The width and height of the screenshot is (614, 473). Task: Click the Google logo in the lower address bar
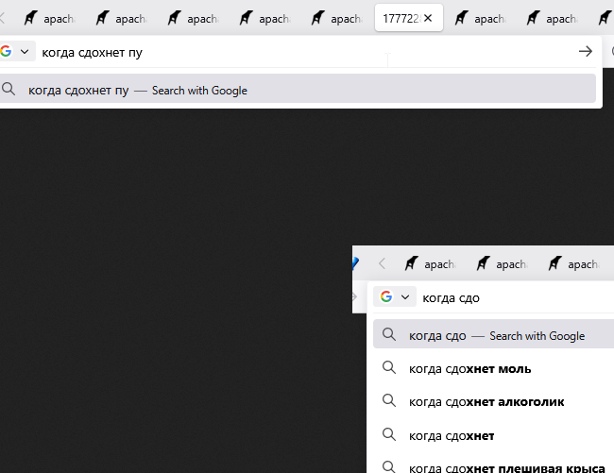385,297
